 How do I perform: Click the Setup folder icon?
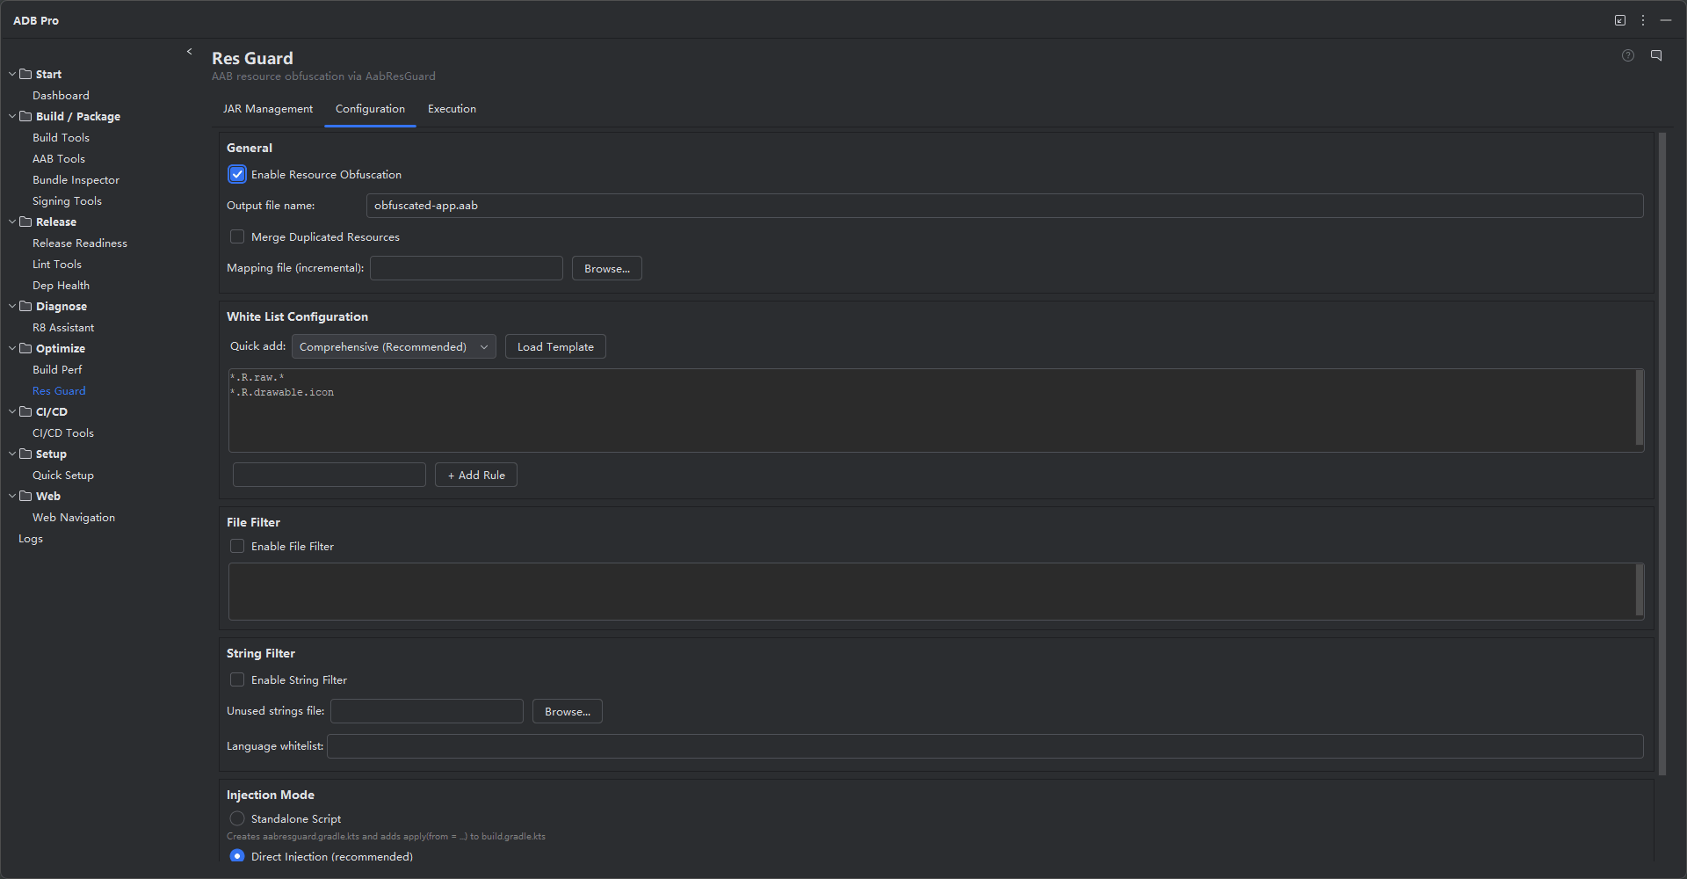click(x=25, y=454)
